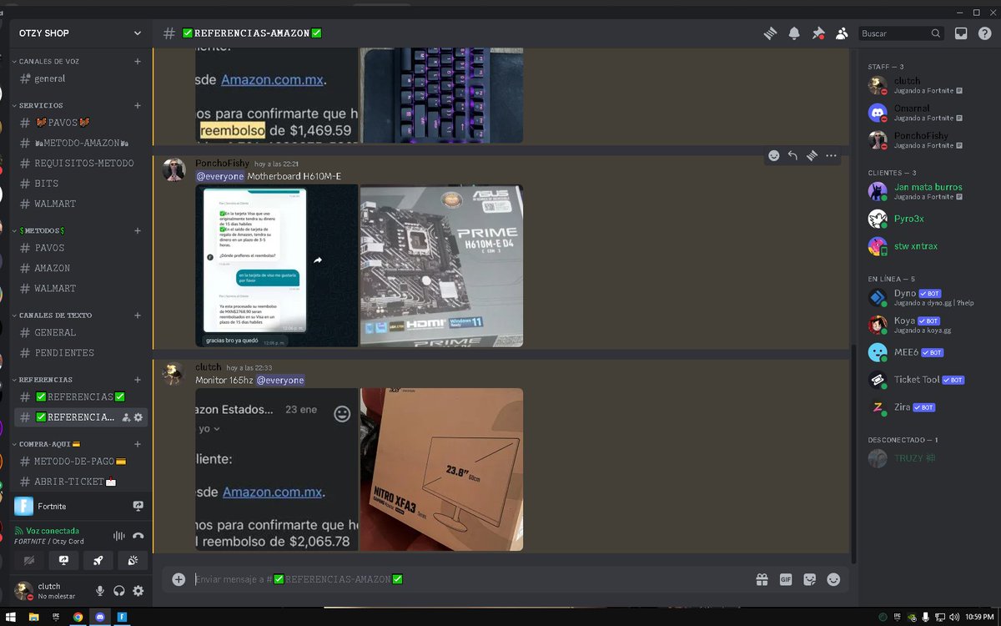Click Amazon.com.mx link in Monitor reference image
This screenshot has height=626, width=1001.
pyautogui.click(x=272, y=493)
